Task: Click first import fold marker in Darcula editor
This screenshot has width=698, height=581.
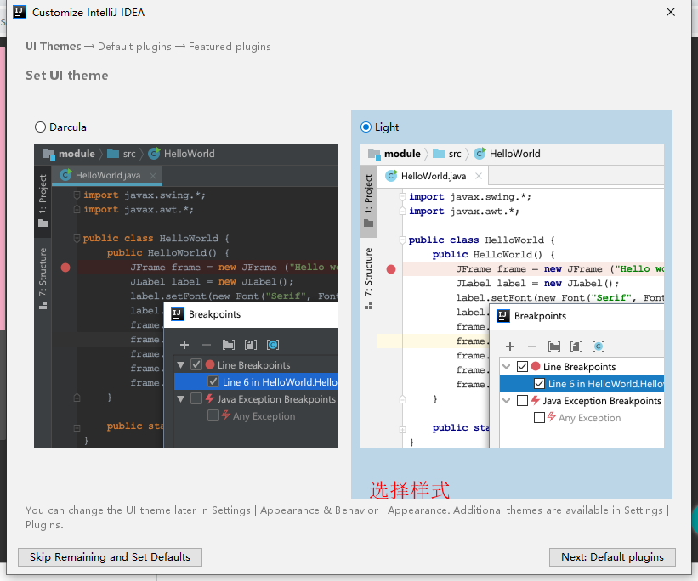Action: click(x=77, y=195)
